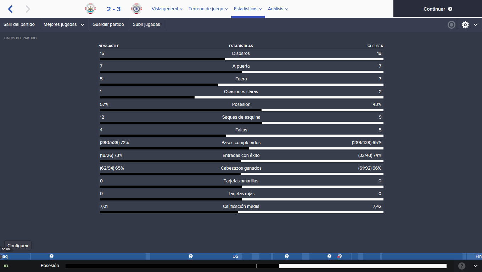Jump to the fourth goal marker on timeline
This screenshot has width=482, height=272.
pos(329,256)
